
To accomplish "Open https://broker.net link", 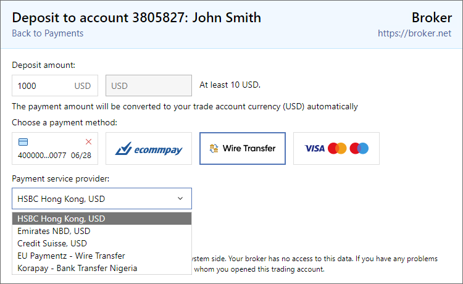I will click(x=415, y=33).
